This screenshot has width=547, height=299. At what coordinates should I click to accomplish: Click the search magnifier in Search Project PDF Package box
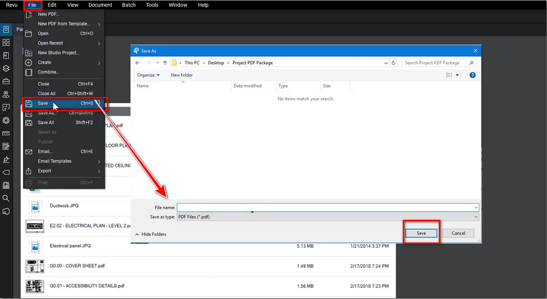point(471,62)
